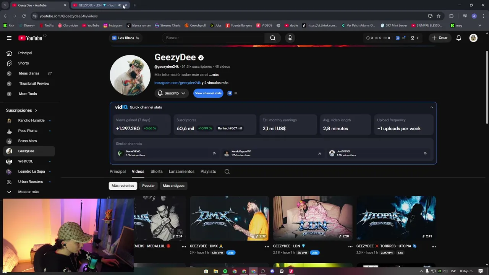Open the GEEZYDEE - DMX video thumbnail
The height and width of the screenshot is (275, 489).
coord(230,218)
